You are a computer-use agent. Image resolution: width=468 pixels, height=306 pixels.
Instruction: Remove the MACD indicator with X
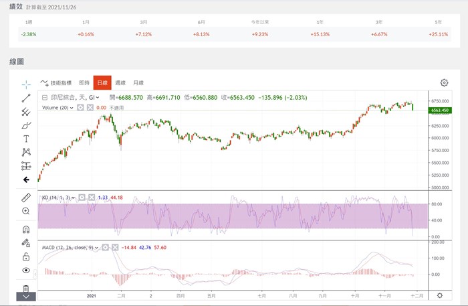115,247
